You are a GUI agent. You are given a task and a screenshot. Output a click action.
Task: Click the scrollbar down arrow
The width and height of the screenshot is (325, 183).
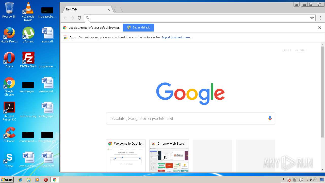pyautogui.click(x=323, y=169)
